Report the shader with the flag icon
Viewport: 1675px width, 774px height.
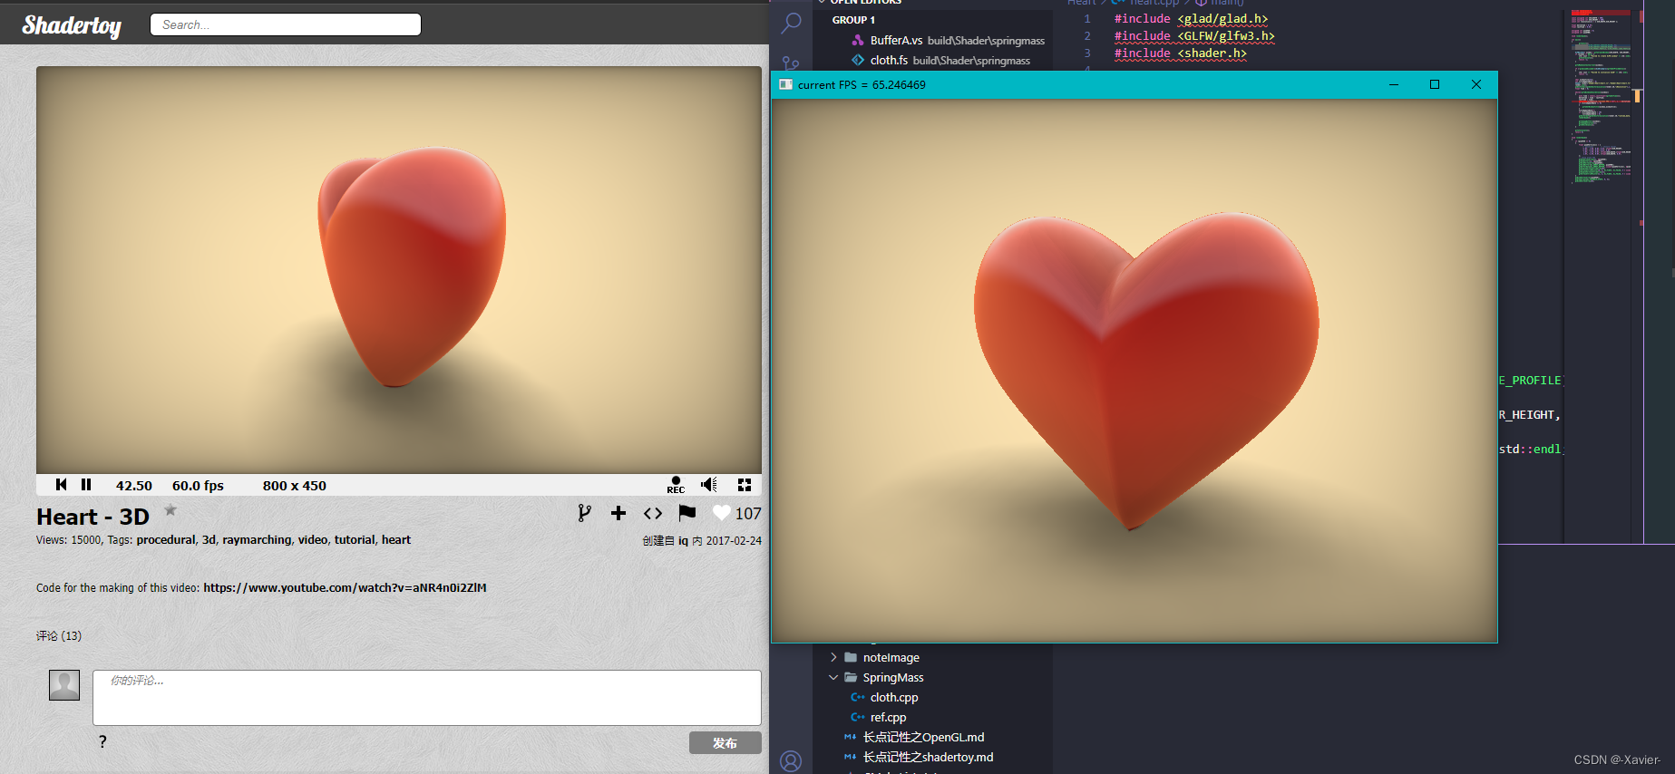click(687, 513)
